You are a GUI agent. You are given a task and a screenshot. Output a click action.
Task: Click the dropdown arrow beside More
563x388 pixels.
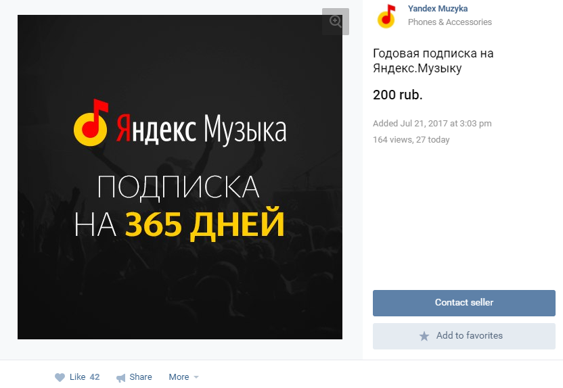coord(196,377)
